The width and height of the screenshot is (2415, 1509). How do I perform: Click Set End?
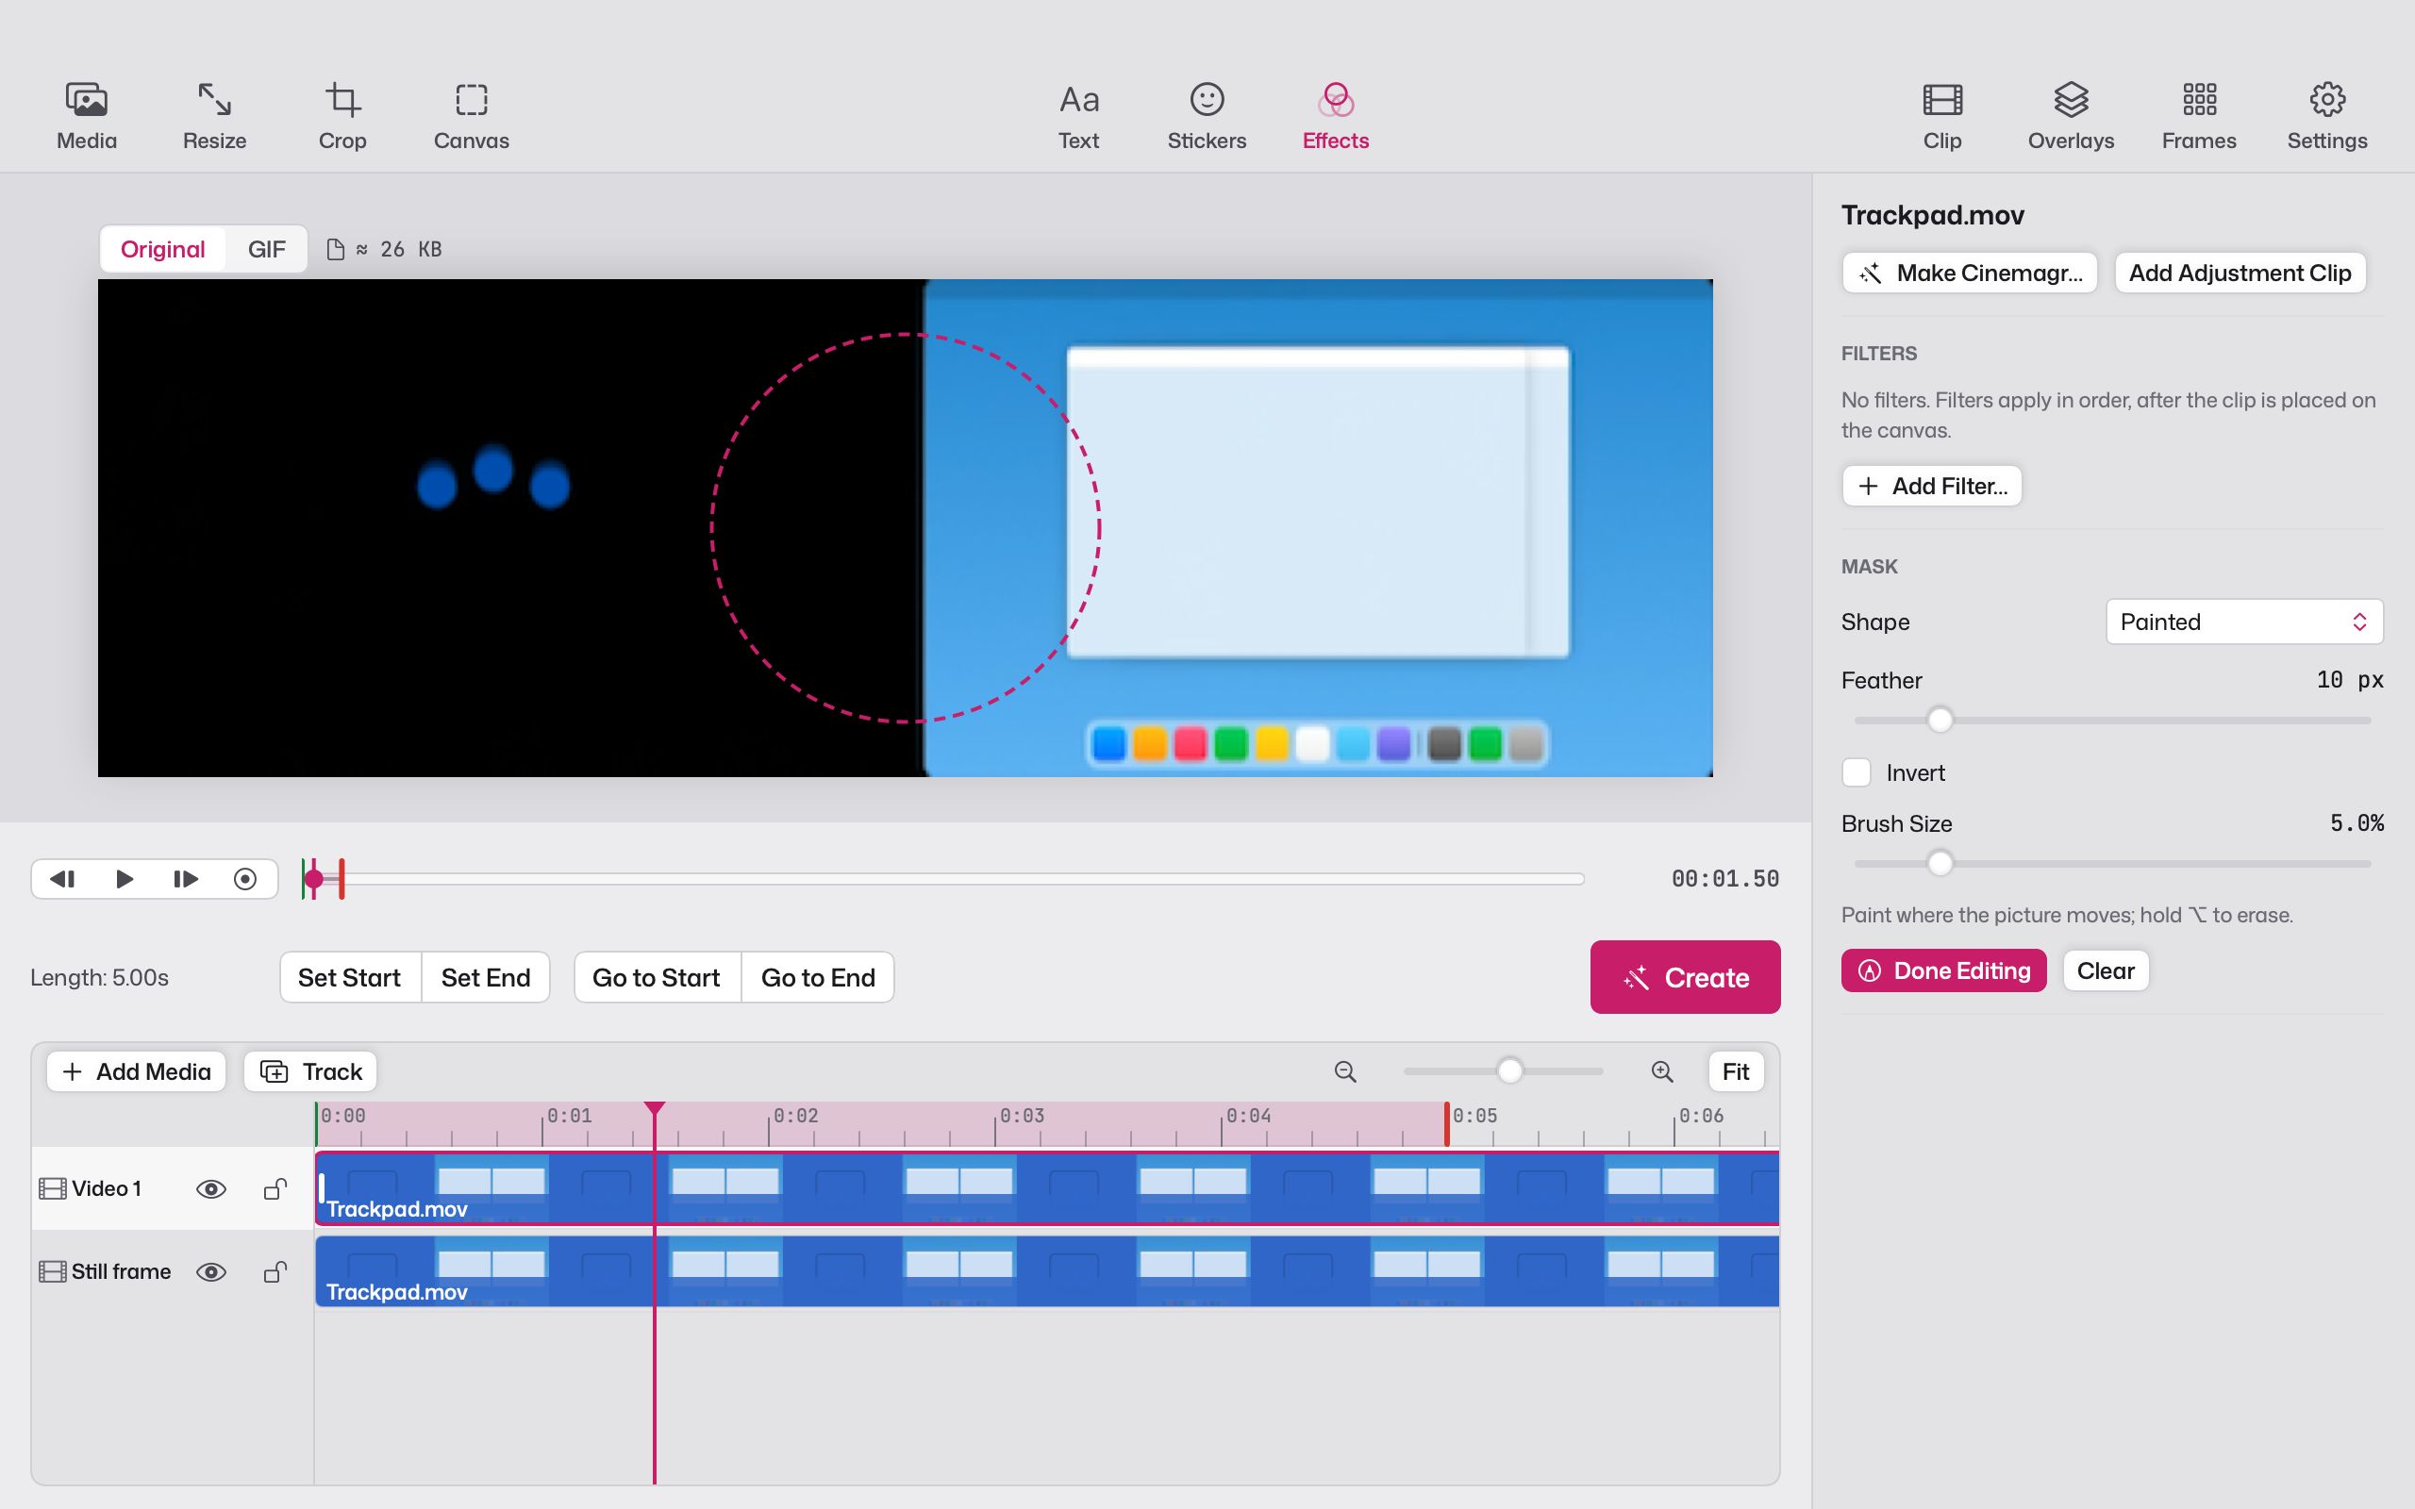486,977
